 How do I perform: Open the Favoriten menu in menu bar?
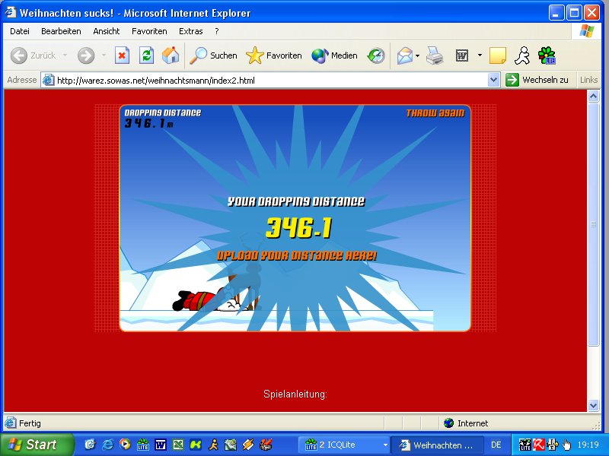(x=149, y=31)
